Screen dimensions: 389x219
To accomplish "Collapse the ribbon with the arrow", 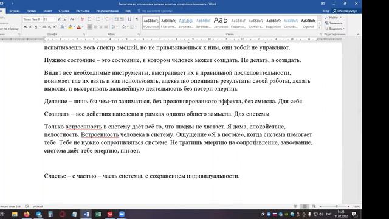I will (358, 35).
